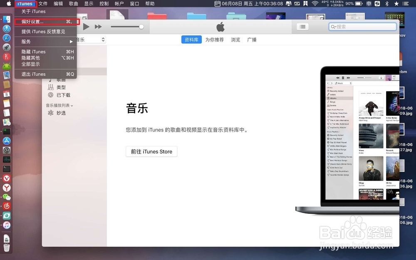The height and width of the screenshot is (260, 416).
Task: Select 已下载 in the sidebar
Action: click(x=63, y=95)
